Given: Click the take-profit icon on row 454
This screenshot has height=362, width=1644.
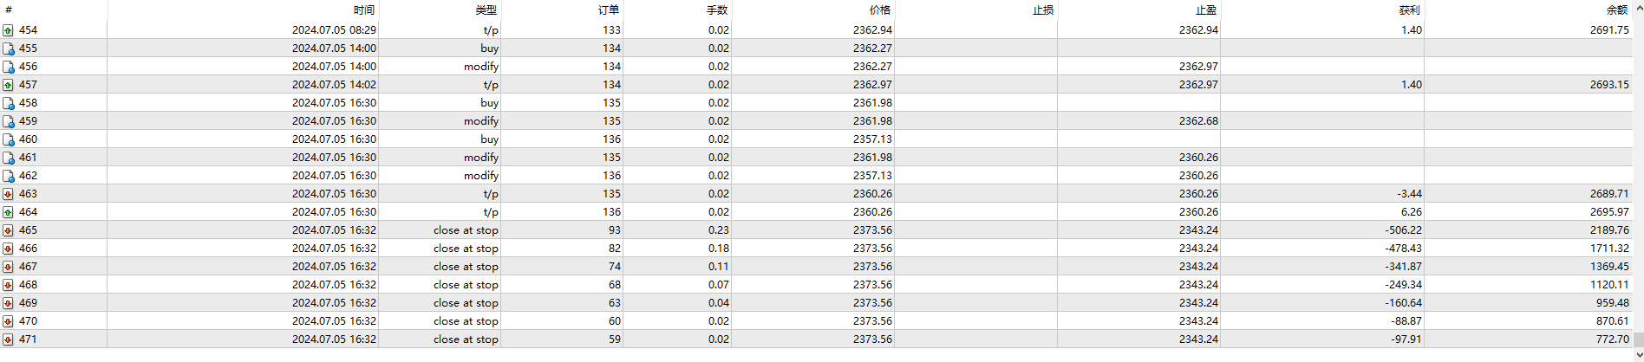Looking at the screenshot, I should pyautogui.click(x=8, y=30).
